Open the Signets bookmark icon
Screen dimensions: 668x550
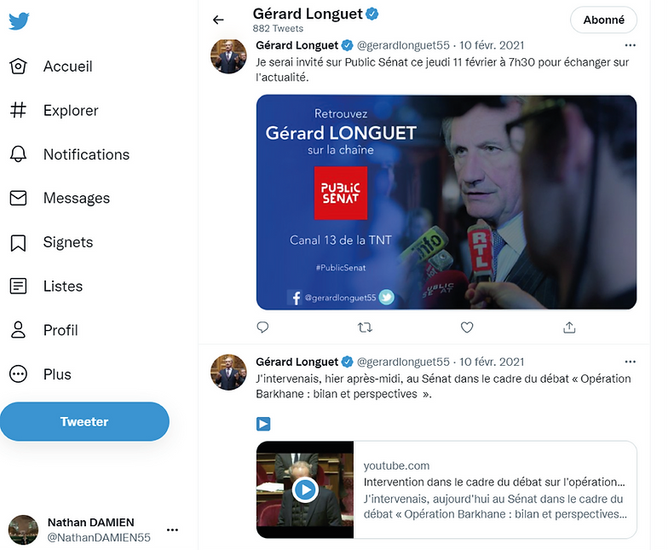point(18,243)
